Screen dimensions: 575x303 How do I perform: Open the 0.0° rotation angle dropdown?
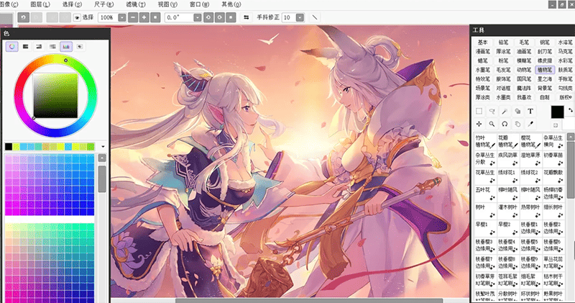click(197, 17)
